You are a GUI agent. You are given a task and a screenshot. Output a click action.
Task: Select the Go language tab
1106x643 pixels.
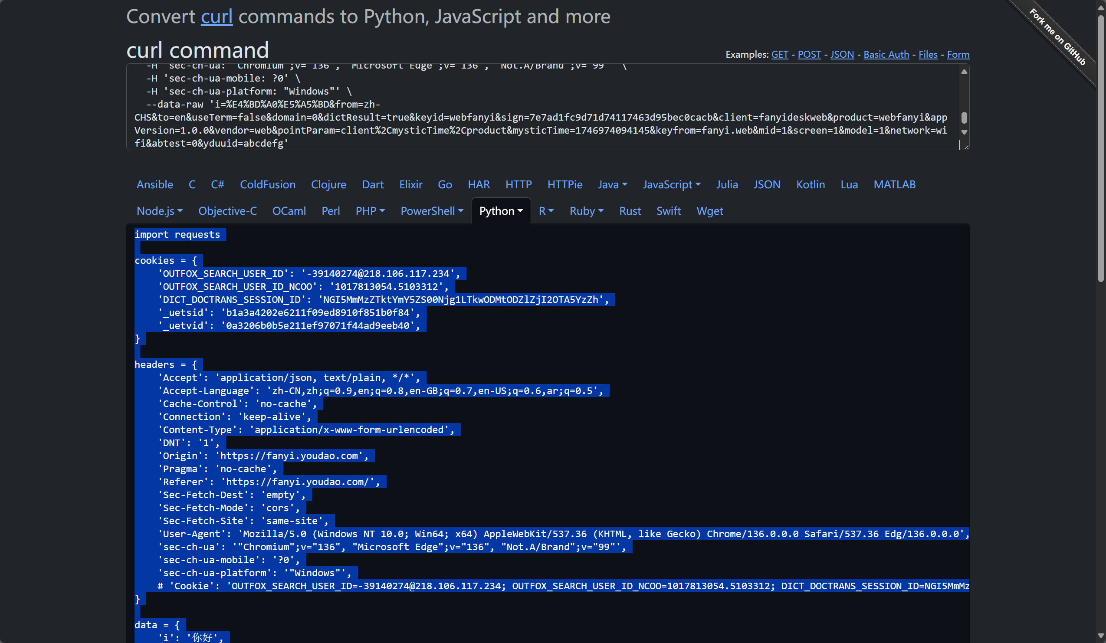(x=445, y=185)
